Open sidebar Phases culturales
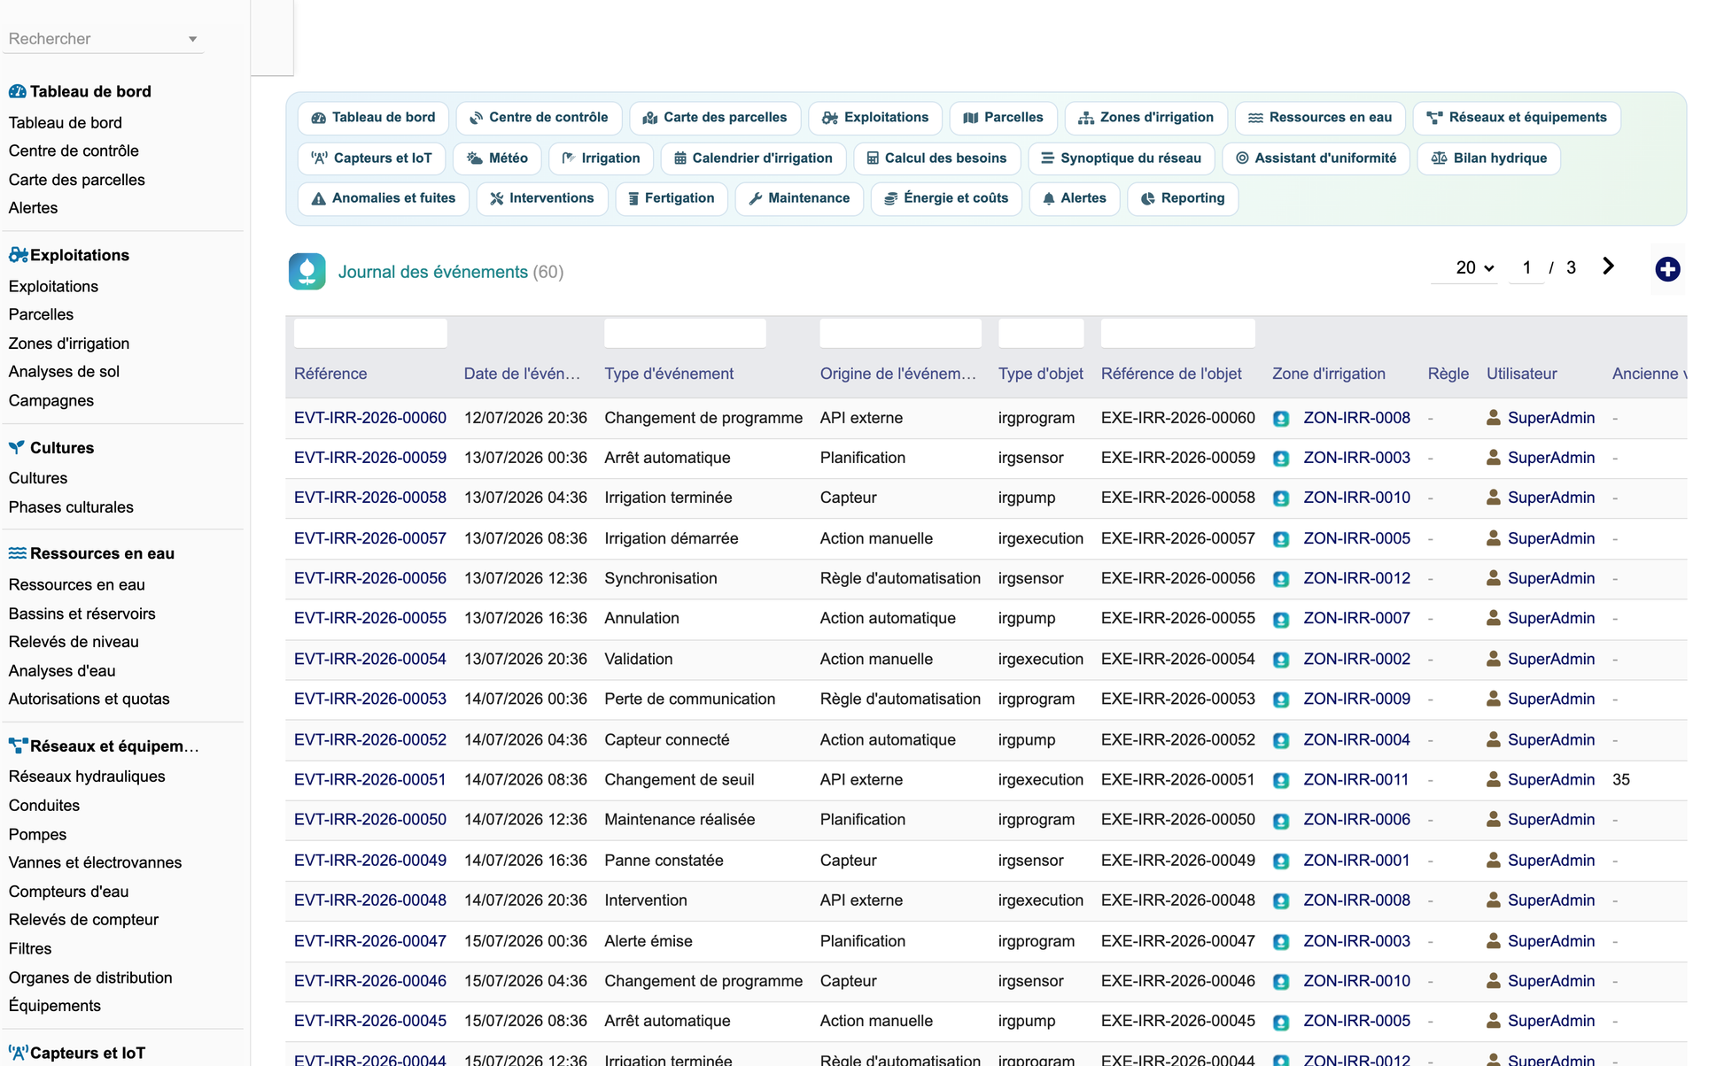The image size is (1724, 1066). point(71,507)
